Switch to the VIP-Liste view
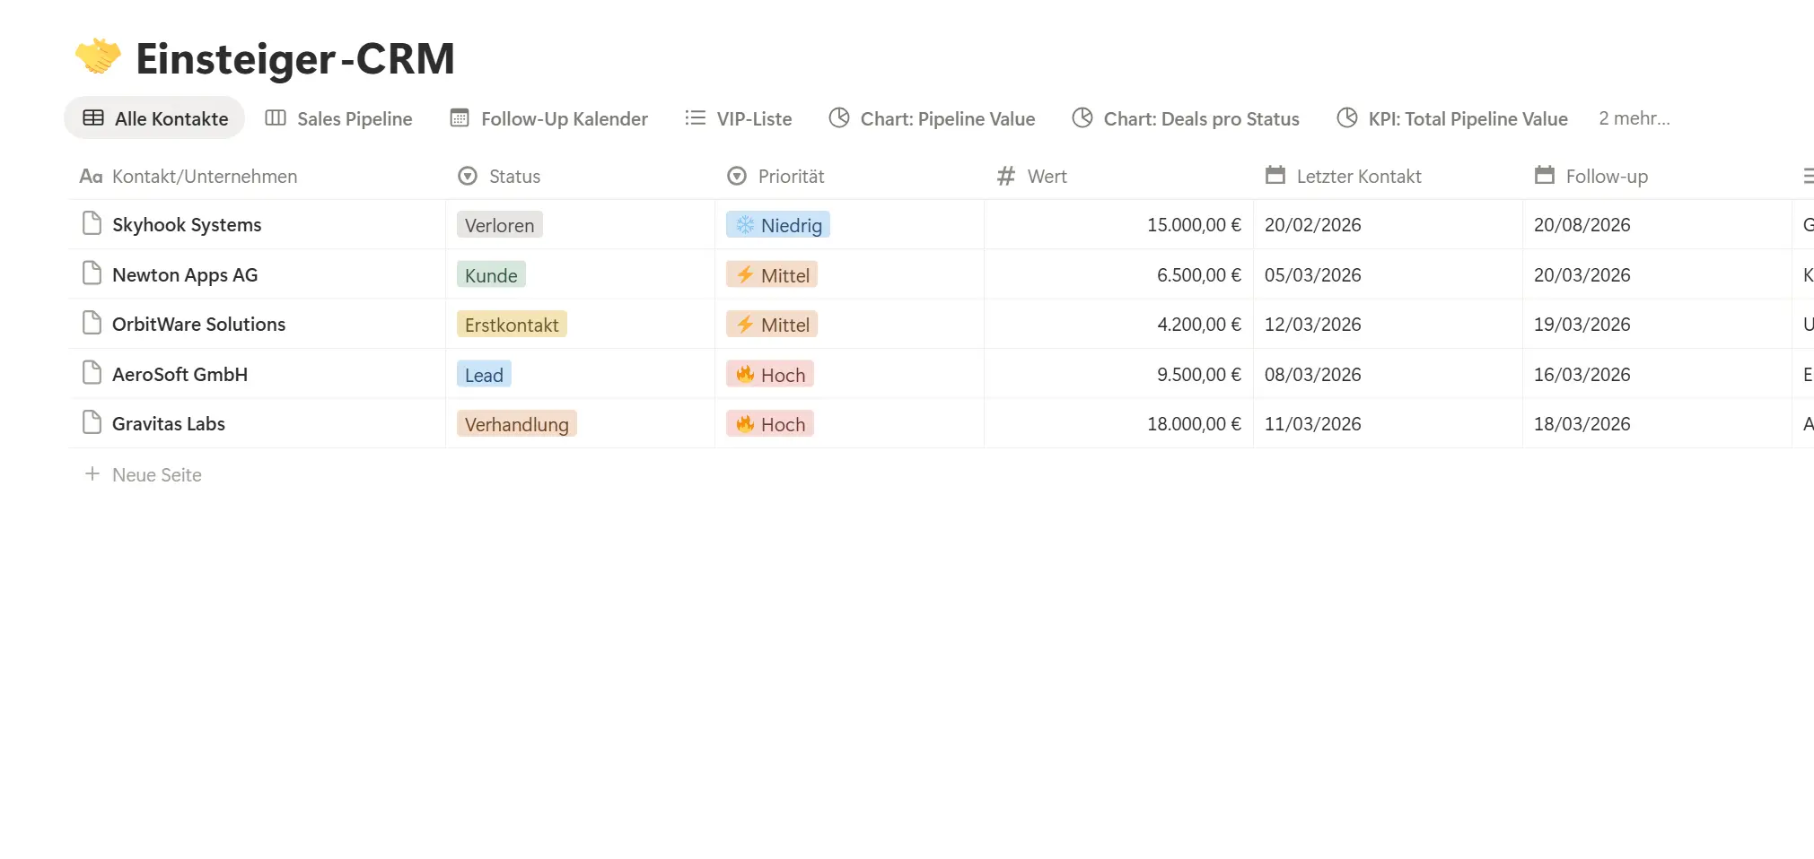Viewport: 1814px width, 859px height. (x=754, y=117)
